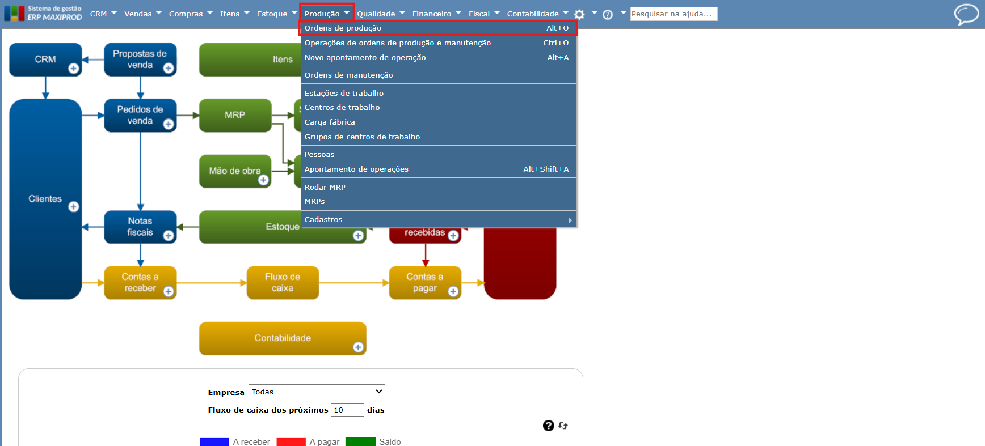Screen dimensions: 985x446
Task: Select Rodar MRP
Action: 439,188
